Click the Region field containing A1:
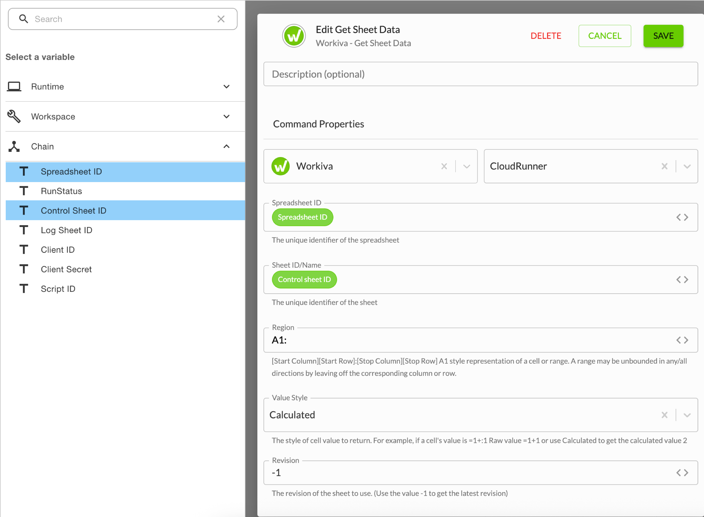 click(480, 340)
